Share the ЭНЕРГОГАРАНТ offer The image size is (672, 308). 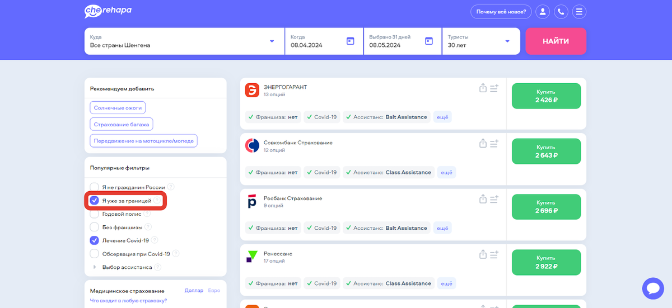(x=483, y=88)
